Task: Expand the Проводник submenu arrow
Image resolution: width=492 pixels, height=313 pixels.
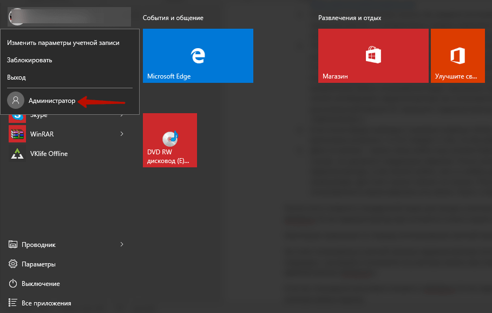Action: [122, 244]
